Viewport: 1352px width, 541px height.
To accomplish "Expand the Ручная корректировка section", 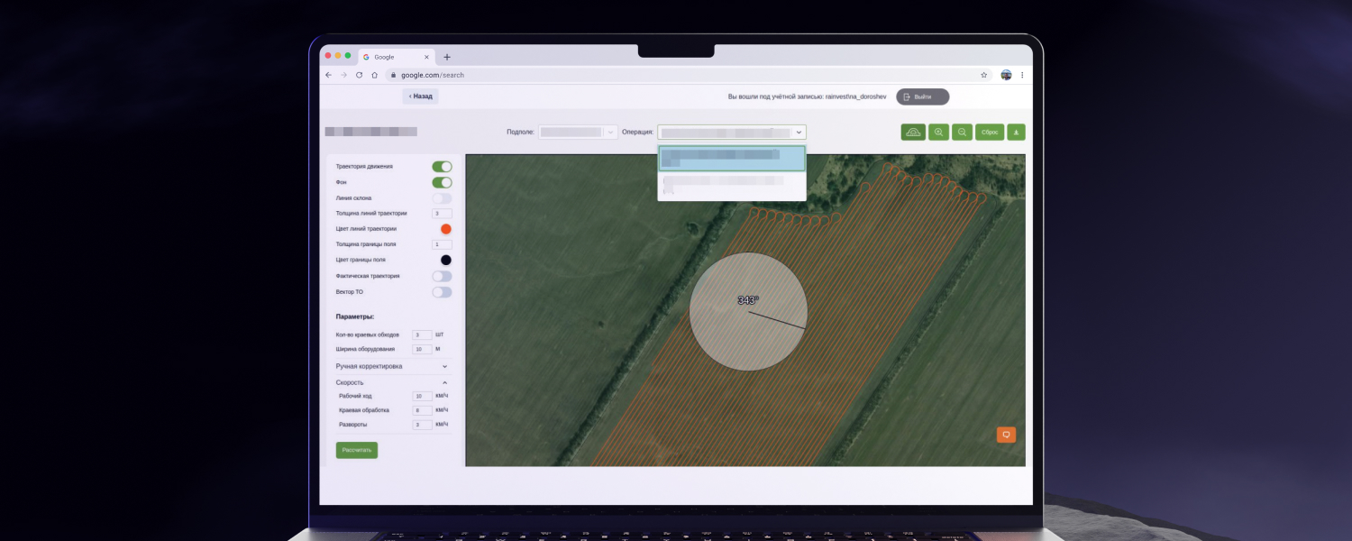I will point(392,366).
